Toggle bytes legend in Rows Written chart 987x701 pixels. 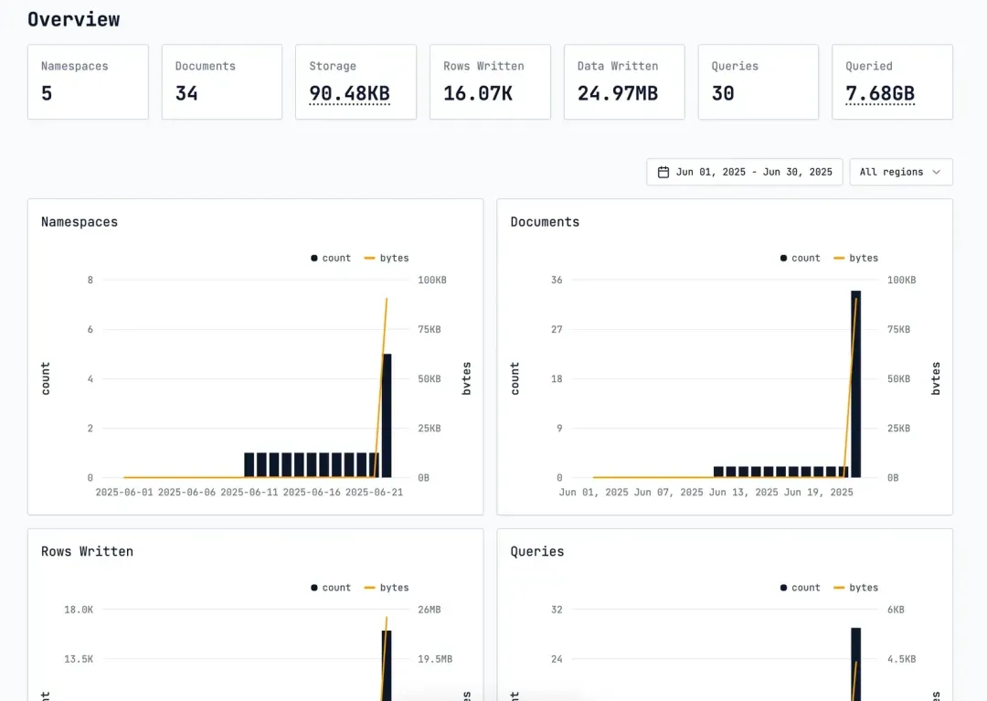click(387, 587)
